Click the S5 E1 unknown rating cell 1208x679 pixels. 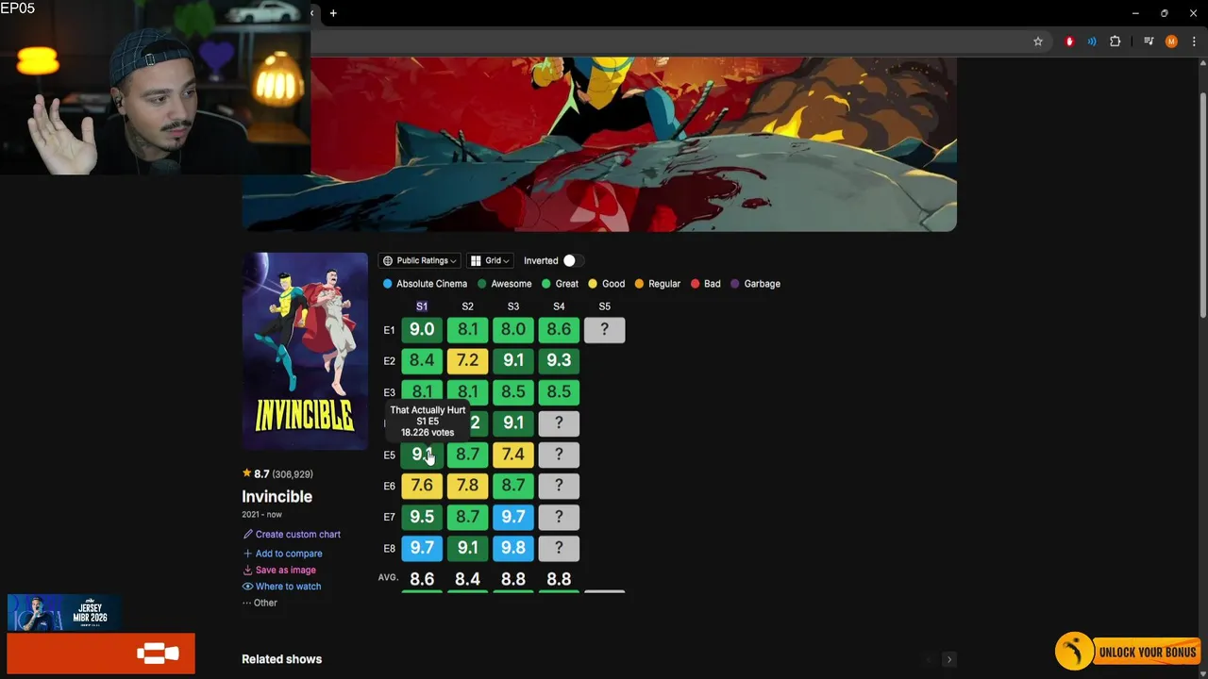tap(605, 330)
